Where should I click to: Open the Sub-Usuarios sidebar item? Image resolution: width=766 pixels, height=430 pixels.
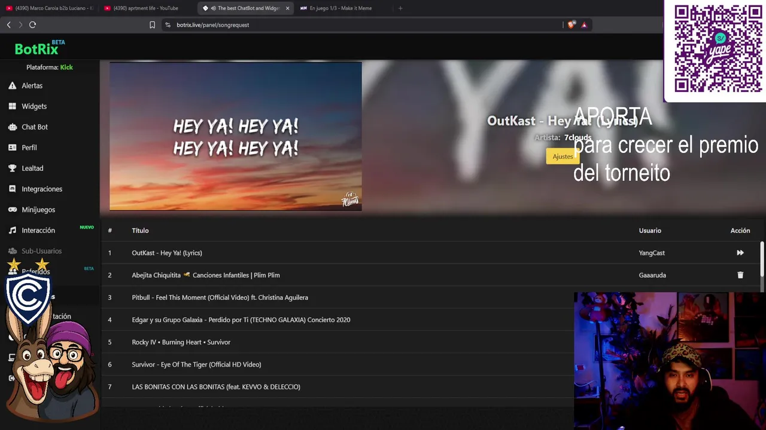coord(41,251)
